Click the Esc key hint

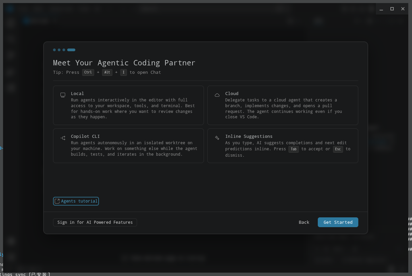pyautogui.click(x=338, y=149)
